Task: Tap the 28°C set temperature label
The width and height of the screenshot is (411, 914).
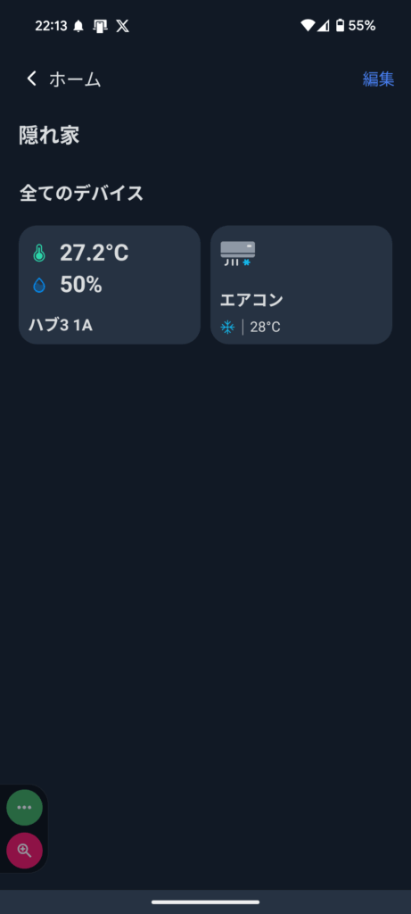Action: click(x=266, y=327)
